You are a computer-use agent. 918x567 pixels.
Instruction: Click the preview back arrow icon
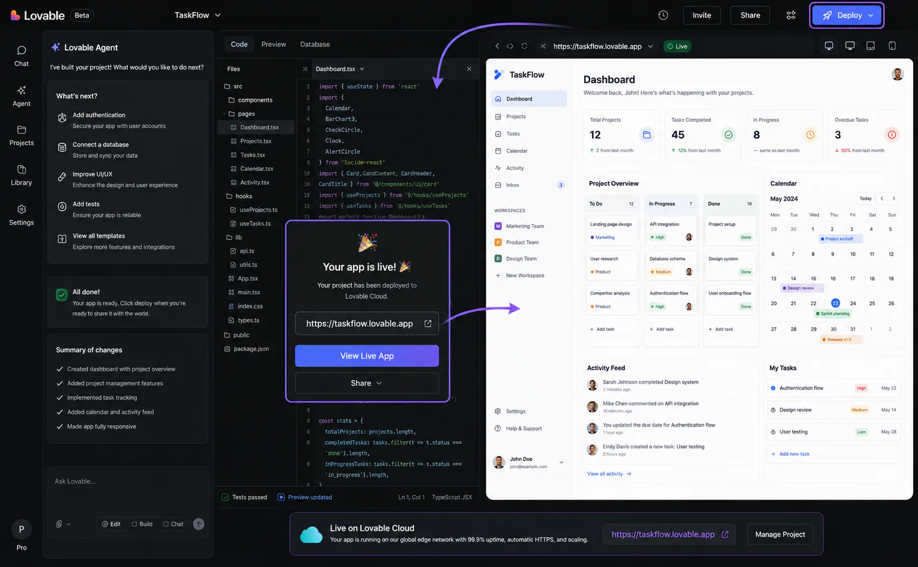point(497,46)
